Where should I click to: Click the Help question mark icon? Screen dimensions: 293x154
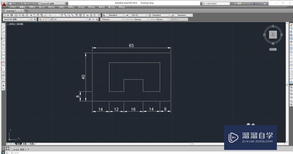pos(265,4)
